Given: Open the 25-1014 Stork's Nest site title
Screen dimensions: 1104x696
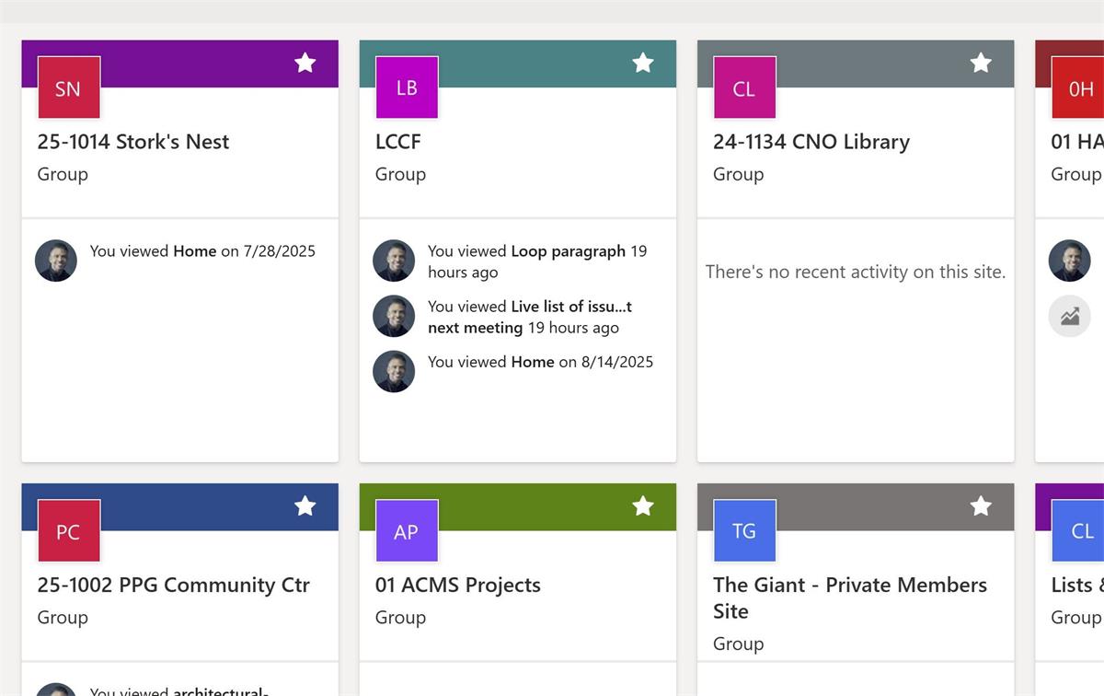Looking at the screenshot, I should (x=133, y=142).
